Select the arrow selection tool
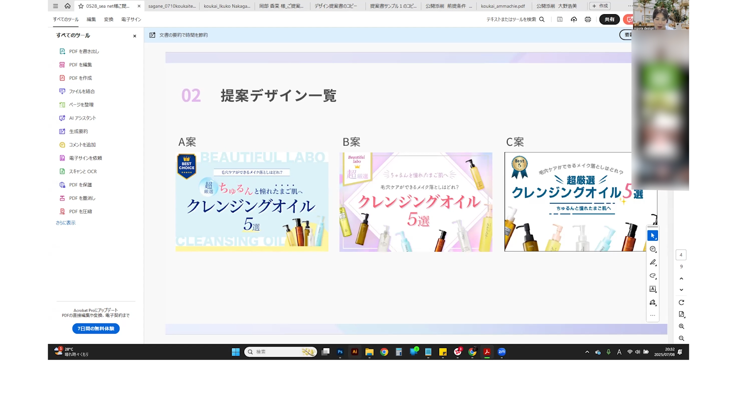Image resolution: width=737 pixels, height=414 pixels. (653, 236)
